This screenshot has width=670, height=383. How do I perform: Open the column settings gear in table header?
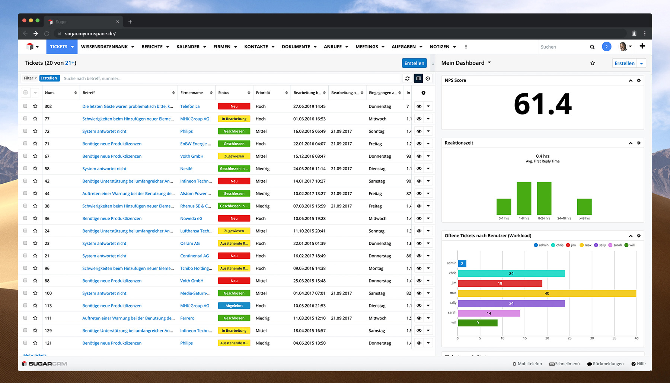coord(423,93)
